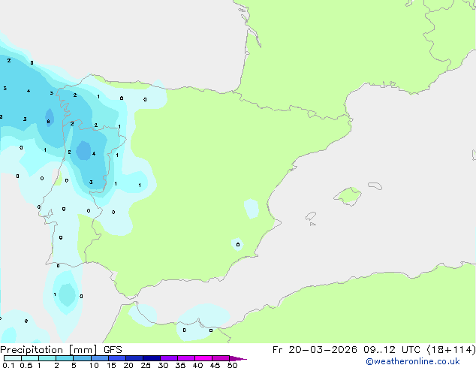Select the 5–10 mm legend swatch
Image resolution: width=476 pixels, height=368 pixels.
(82, 358)
